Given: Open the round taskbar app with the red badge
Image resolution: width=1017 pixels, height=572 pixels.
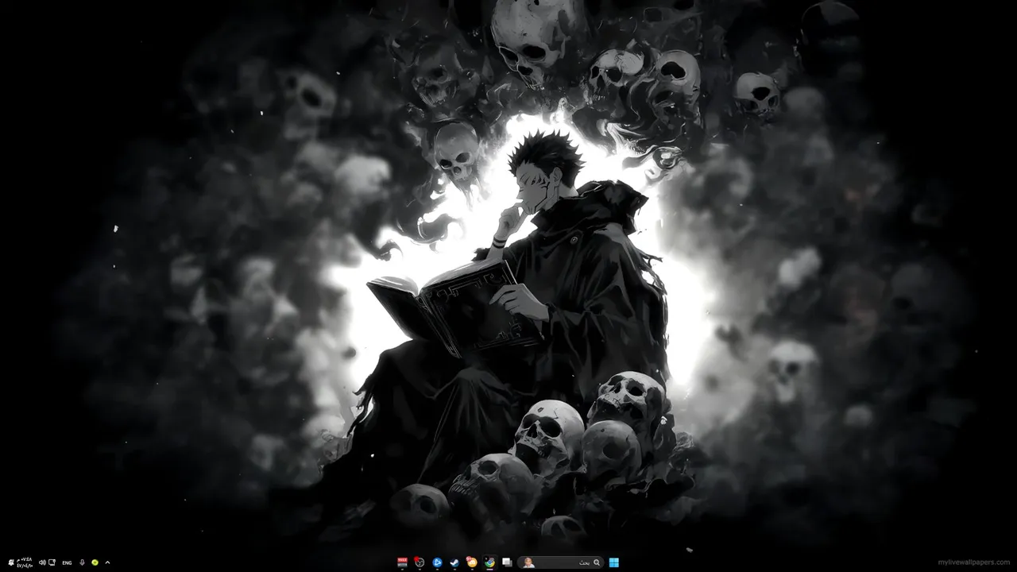Looking at the screenshot, I should point(420,562).
